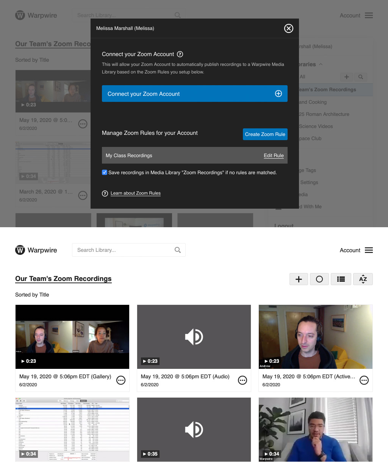Open options menu for May 19 Gallery video
The height and width of the screenshot is (462, 388).
click(x=121, y=380)
